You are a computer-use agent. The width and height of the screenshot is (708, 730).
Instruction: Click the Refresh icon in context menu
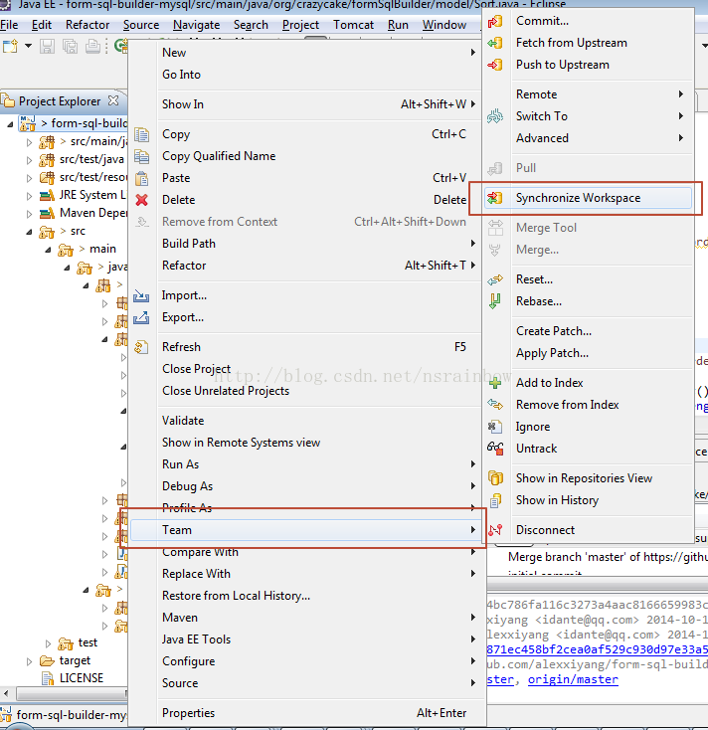pos(141,347)
